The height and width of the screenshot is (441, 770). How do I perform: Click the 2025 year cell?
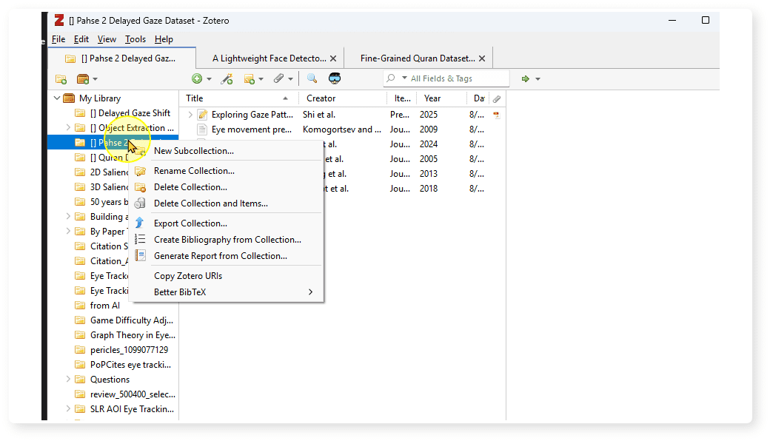[429, 115]
